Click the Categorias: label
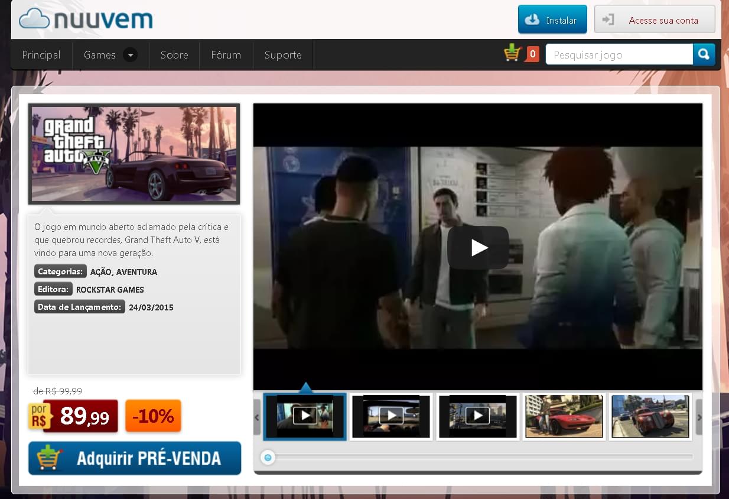The width and height of the screenshot is (729, 499). [x=60, y=271]
